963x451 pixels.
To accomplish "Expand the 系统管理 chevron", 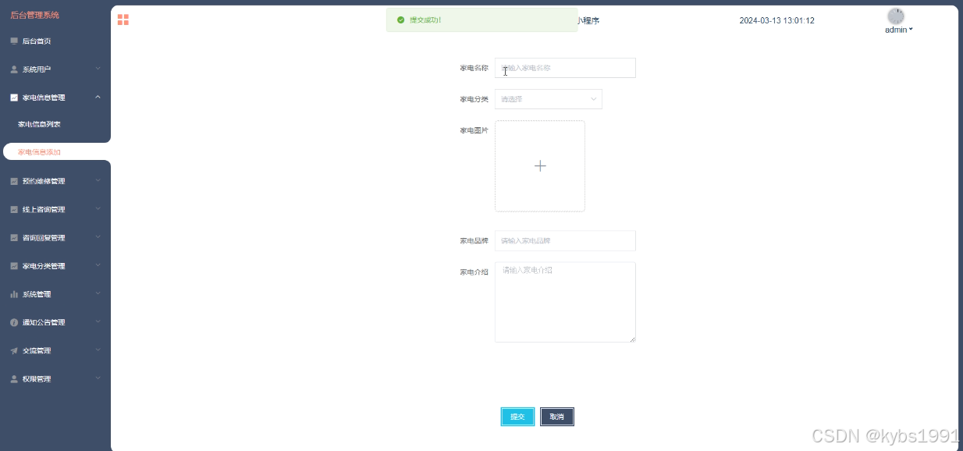I will 98,293.
